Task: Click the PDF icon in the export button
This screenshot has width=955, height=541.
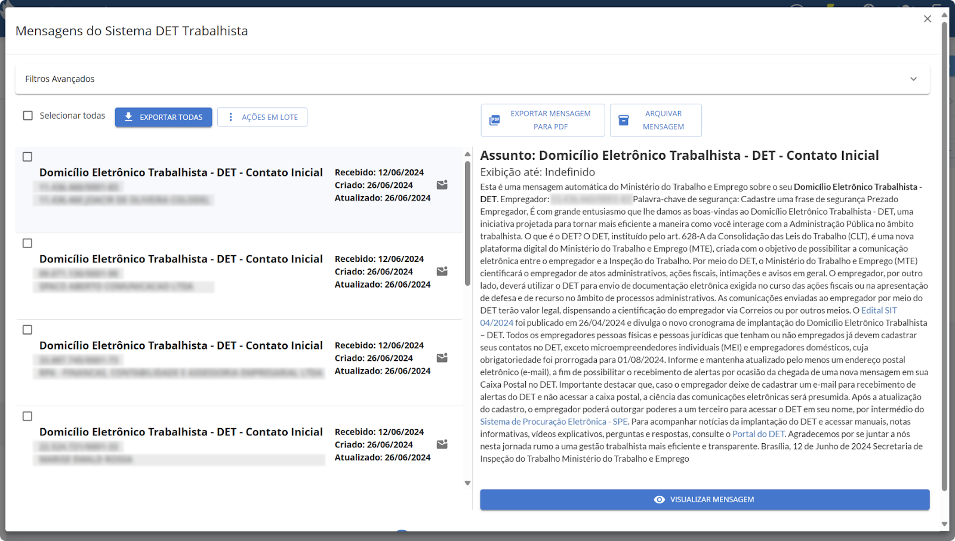Action: pyautogui.click(x=495, y=120)
